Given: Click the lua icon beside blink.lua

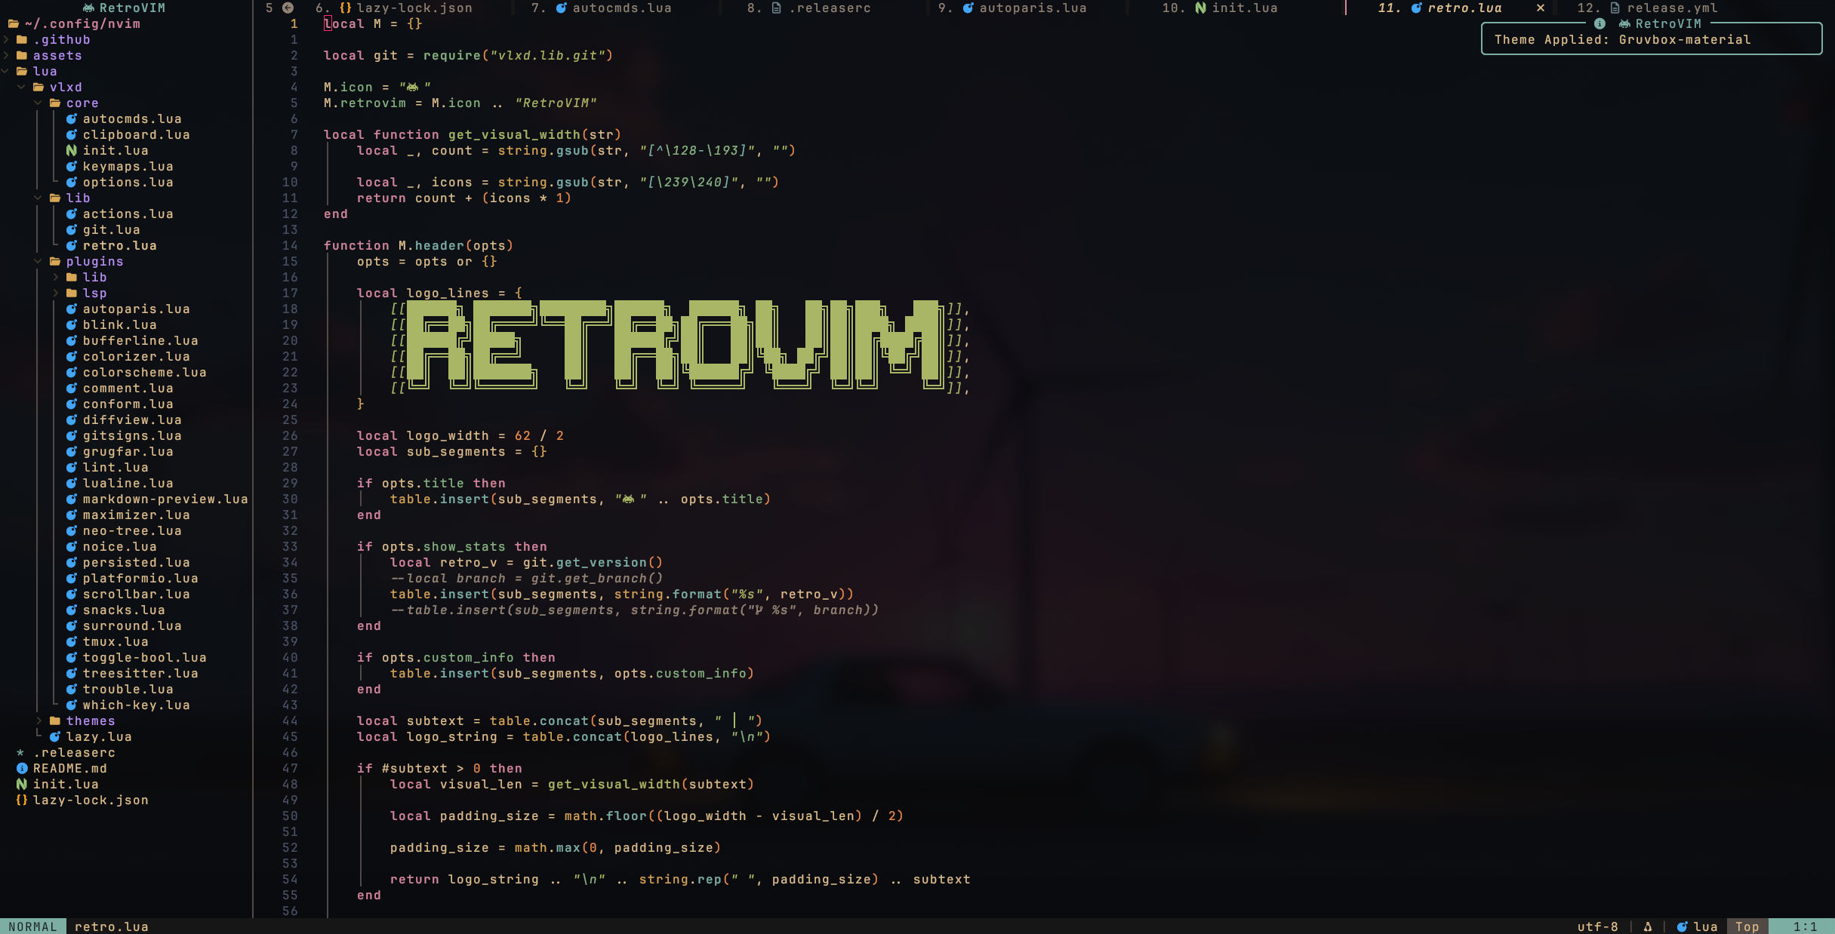Looking at the screenshot, I should [72, 324].
